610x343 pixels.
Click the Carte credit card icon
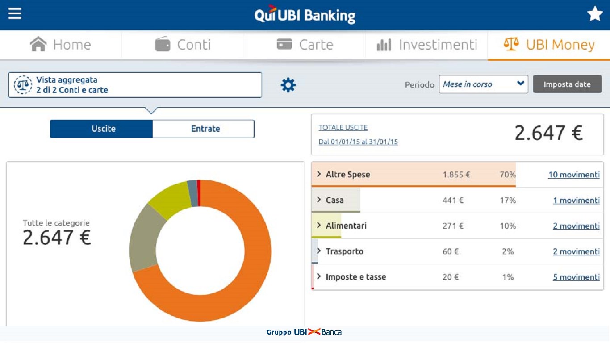tap(284, 44)
